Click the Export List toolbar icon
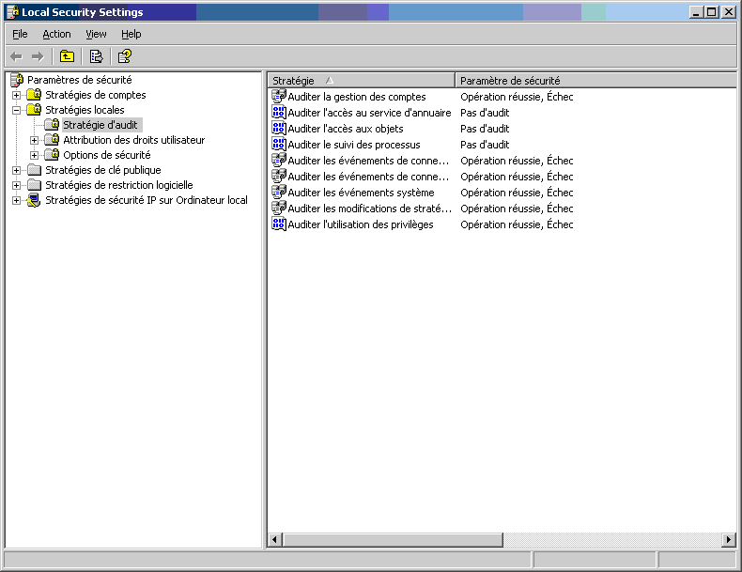This screenshot has height=572, width=742. (x=96, y=56)
